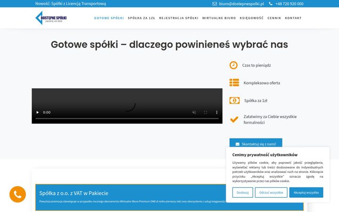Viewport: 339px width, 212px height.
Task: Click Akceptuj wszystko button
Action: tap(306, 192)
